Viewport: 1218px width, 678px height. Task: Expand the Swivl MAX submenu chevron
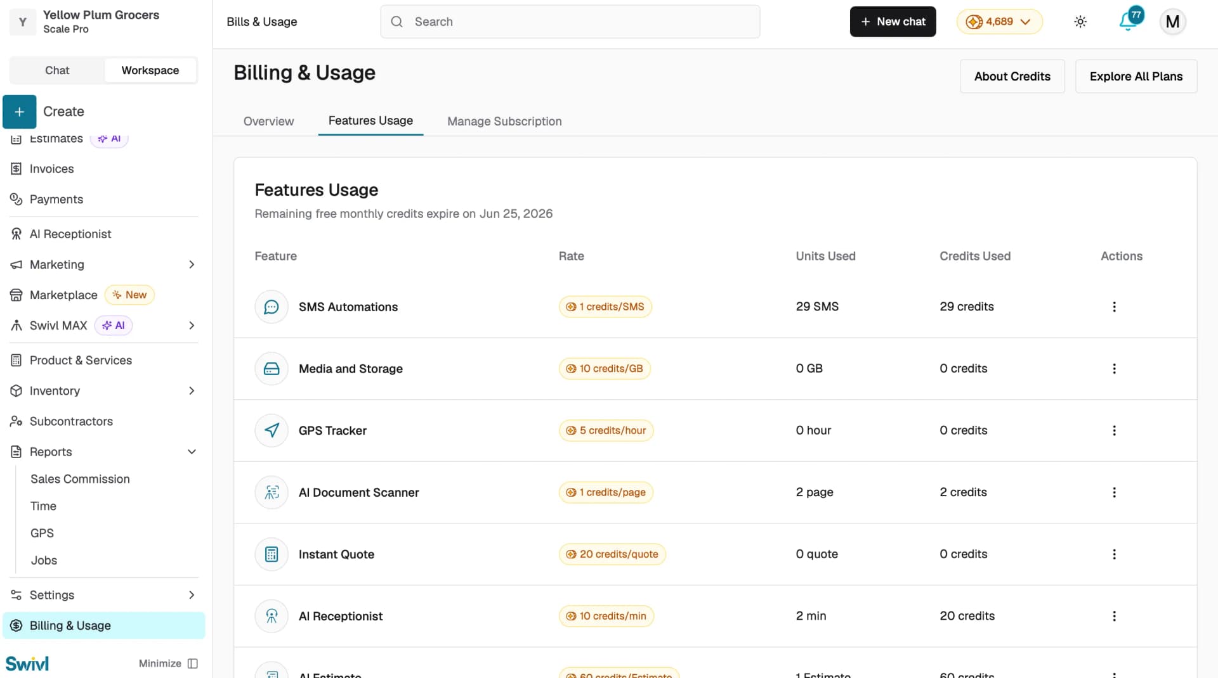pos(192,326)
